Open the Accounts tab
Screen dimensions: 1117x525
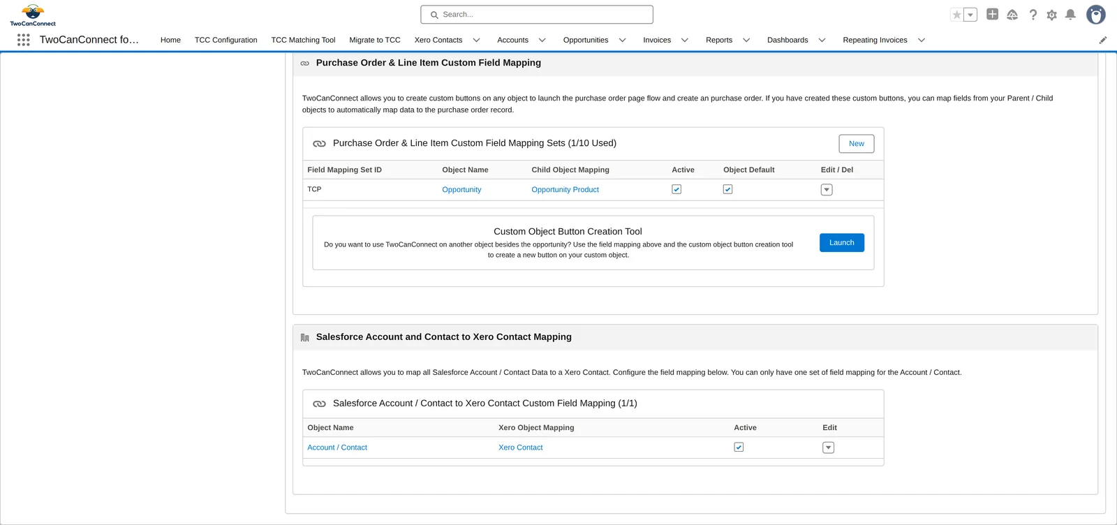tap(513, 40)
